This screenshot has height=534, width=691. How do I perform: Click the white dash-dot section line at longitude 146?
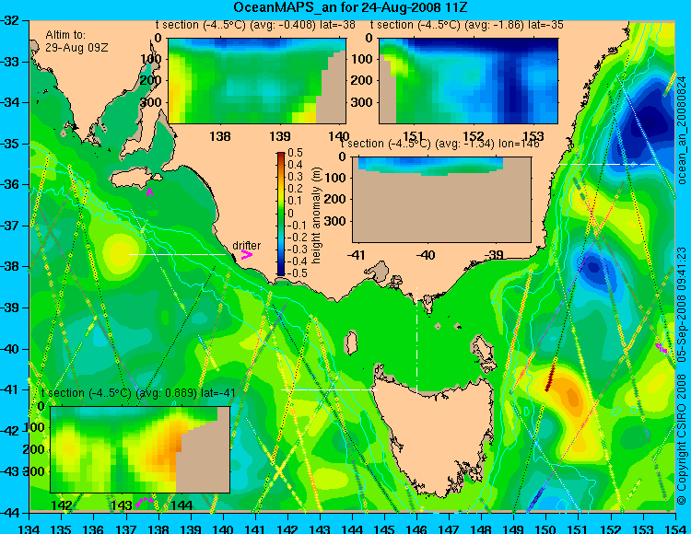[416, 340]
